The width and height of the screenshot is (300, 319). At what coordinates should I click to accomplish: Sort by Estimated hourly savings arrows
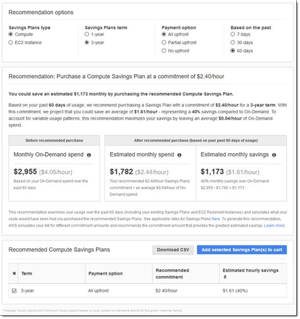point(225,277)
